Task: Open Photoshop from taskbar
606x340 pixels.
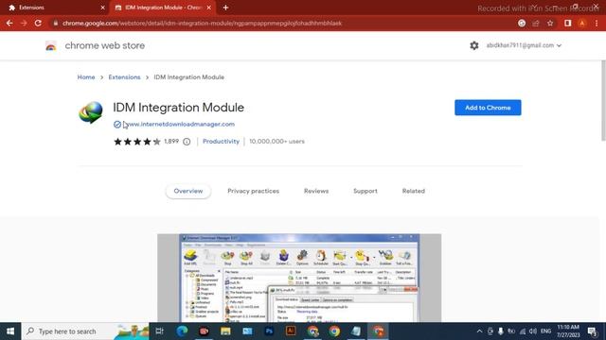Action: coord(269,331)
